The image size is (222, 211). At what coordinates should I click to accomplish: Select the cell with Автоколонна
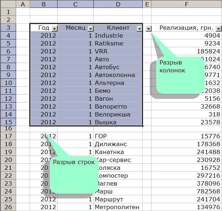118,75
